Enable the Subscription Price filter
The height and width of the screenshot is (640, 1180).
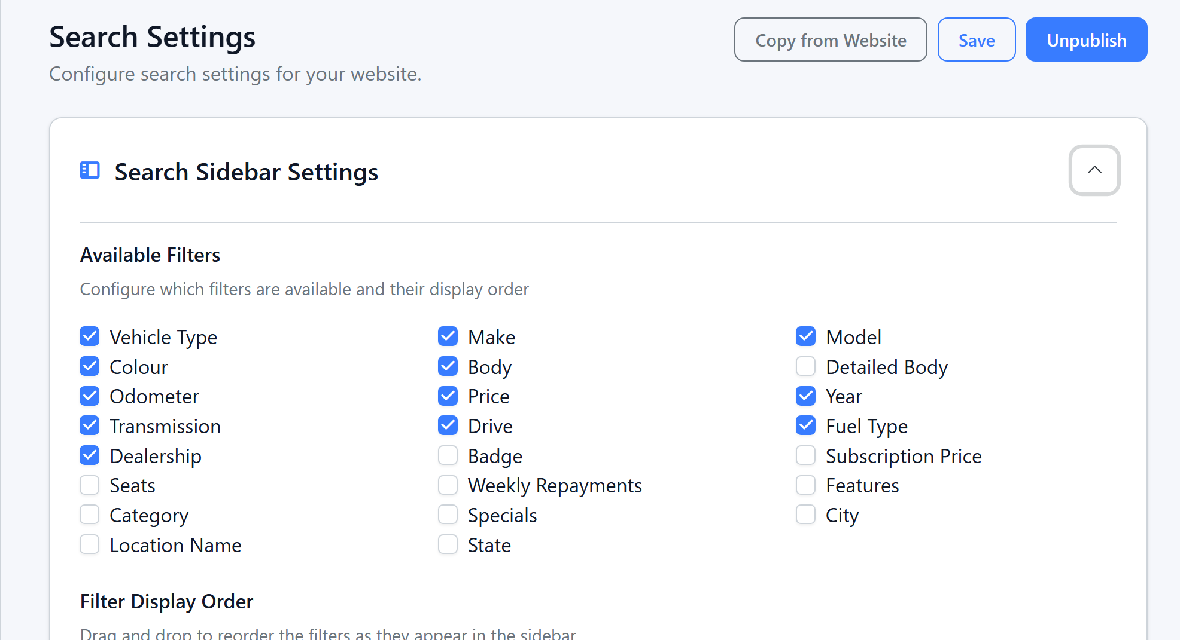(805, 455)
